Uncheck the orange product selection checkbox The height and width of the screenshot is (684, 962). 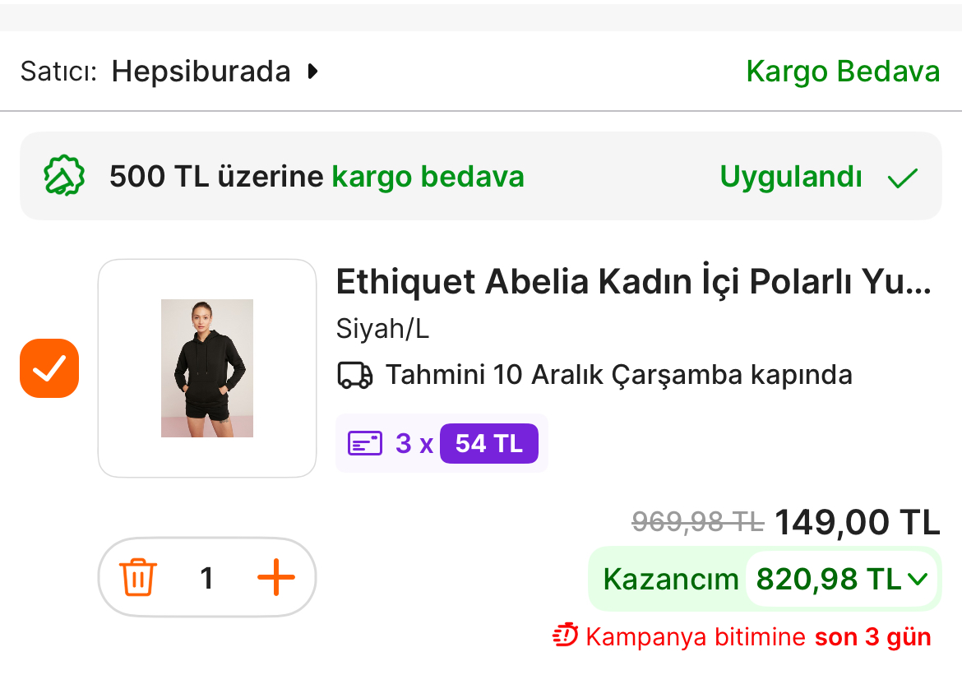(x=49, y=368)
